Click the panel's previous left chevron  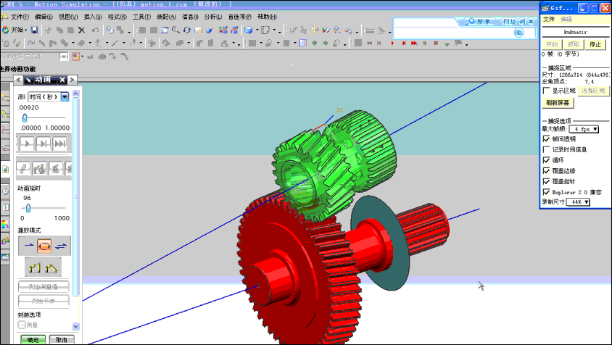[18, 80]
